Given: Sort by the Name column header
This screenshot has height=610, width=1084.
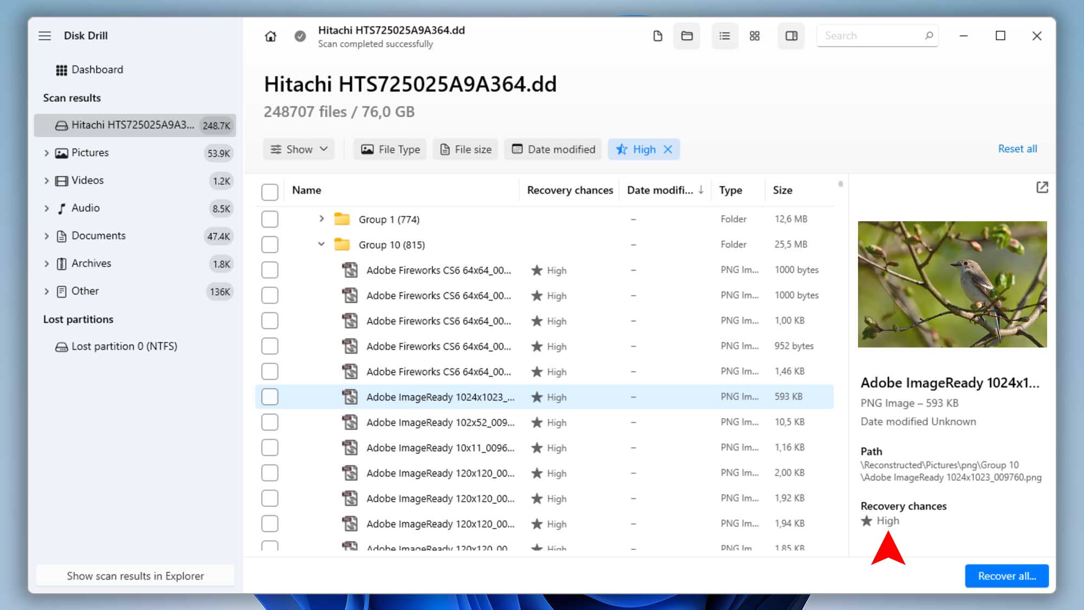Looking at the screenshot, I should coord(306,190).
